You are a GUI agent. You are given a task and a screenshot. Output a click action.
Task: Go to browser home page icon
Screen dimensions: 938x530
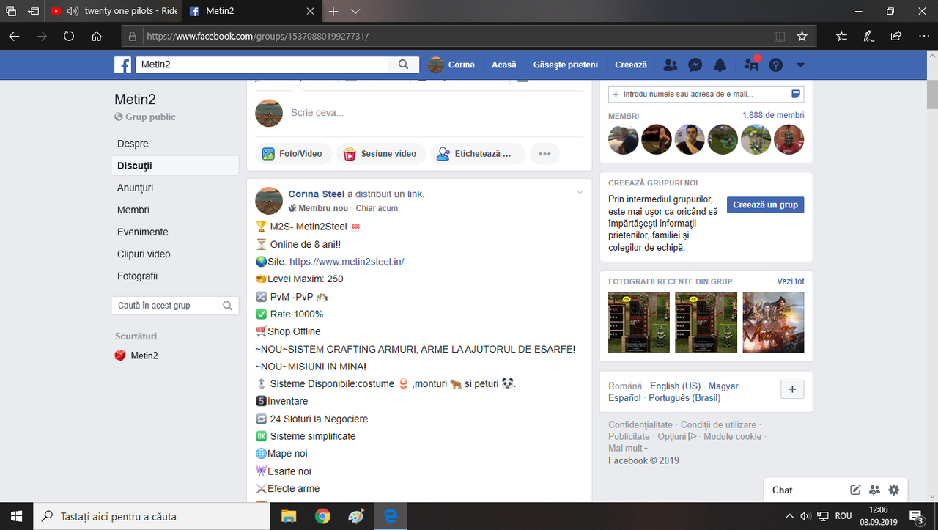tap(97, 35)
